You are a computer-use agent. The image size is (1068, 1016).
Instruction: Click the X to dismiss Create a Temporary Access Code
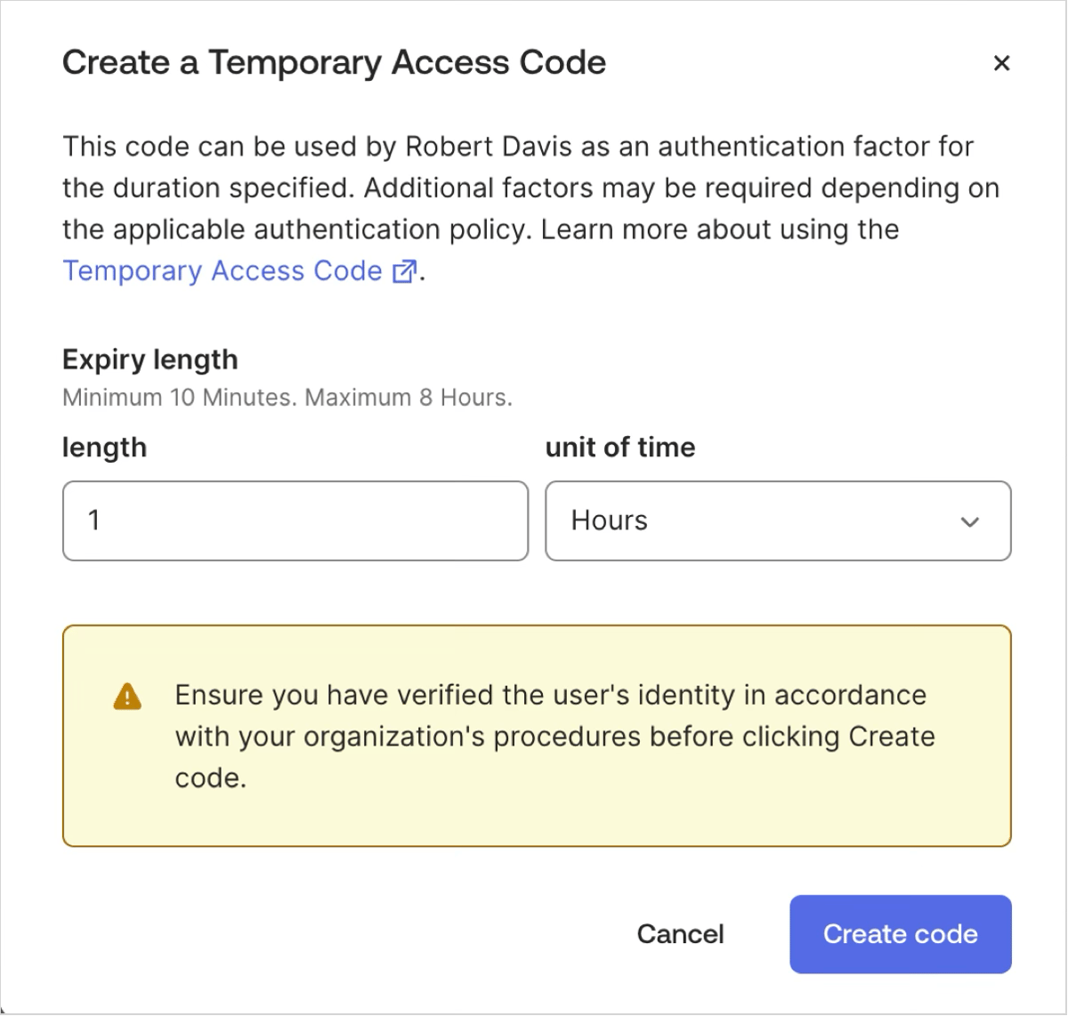click(x=1002, y=63)
